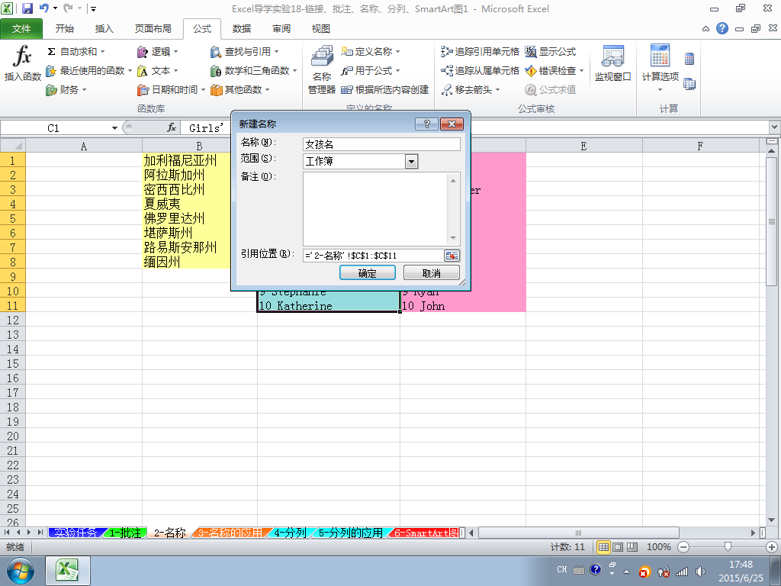Open the AutoSum (自动求和) function
Viewport: 781px width, 586px height.
(76, 51)
